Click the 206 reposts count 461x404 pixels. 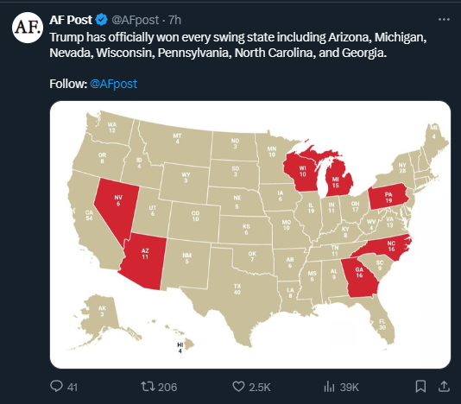pos(167,387)
